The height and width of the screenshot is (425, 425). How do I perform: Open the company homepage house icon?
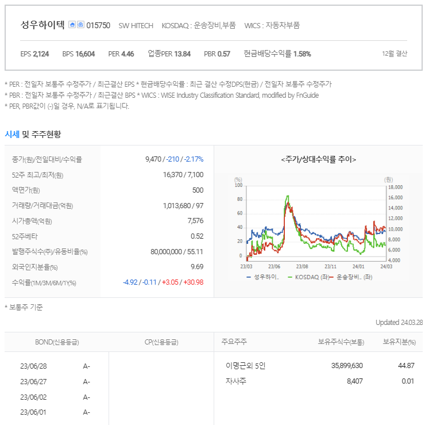pyautogui.click(x=72, y=24)
